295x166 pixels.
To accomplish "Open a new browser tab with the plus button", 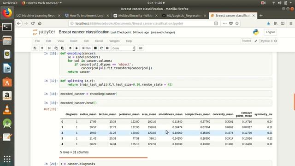I will (x=261, y=16).
